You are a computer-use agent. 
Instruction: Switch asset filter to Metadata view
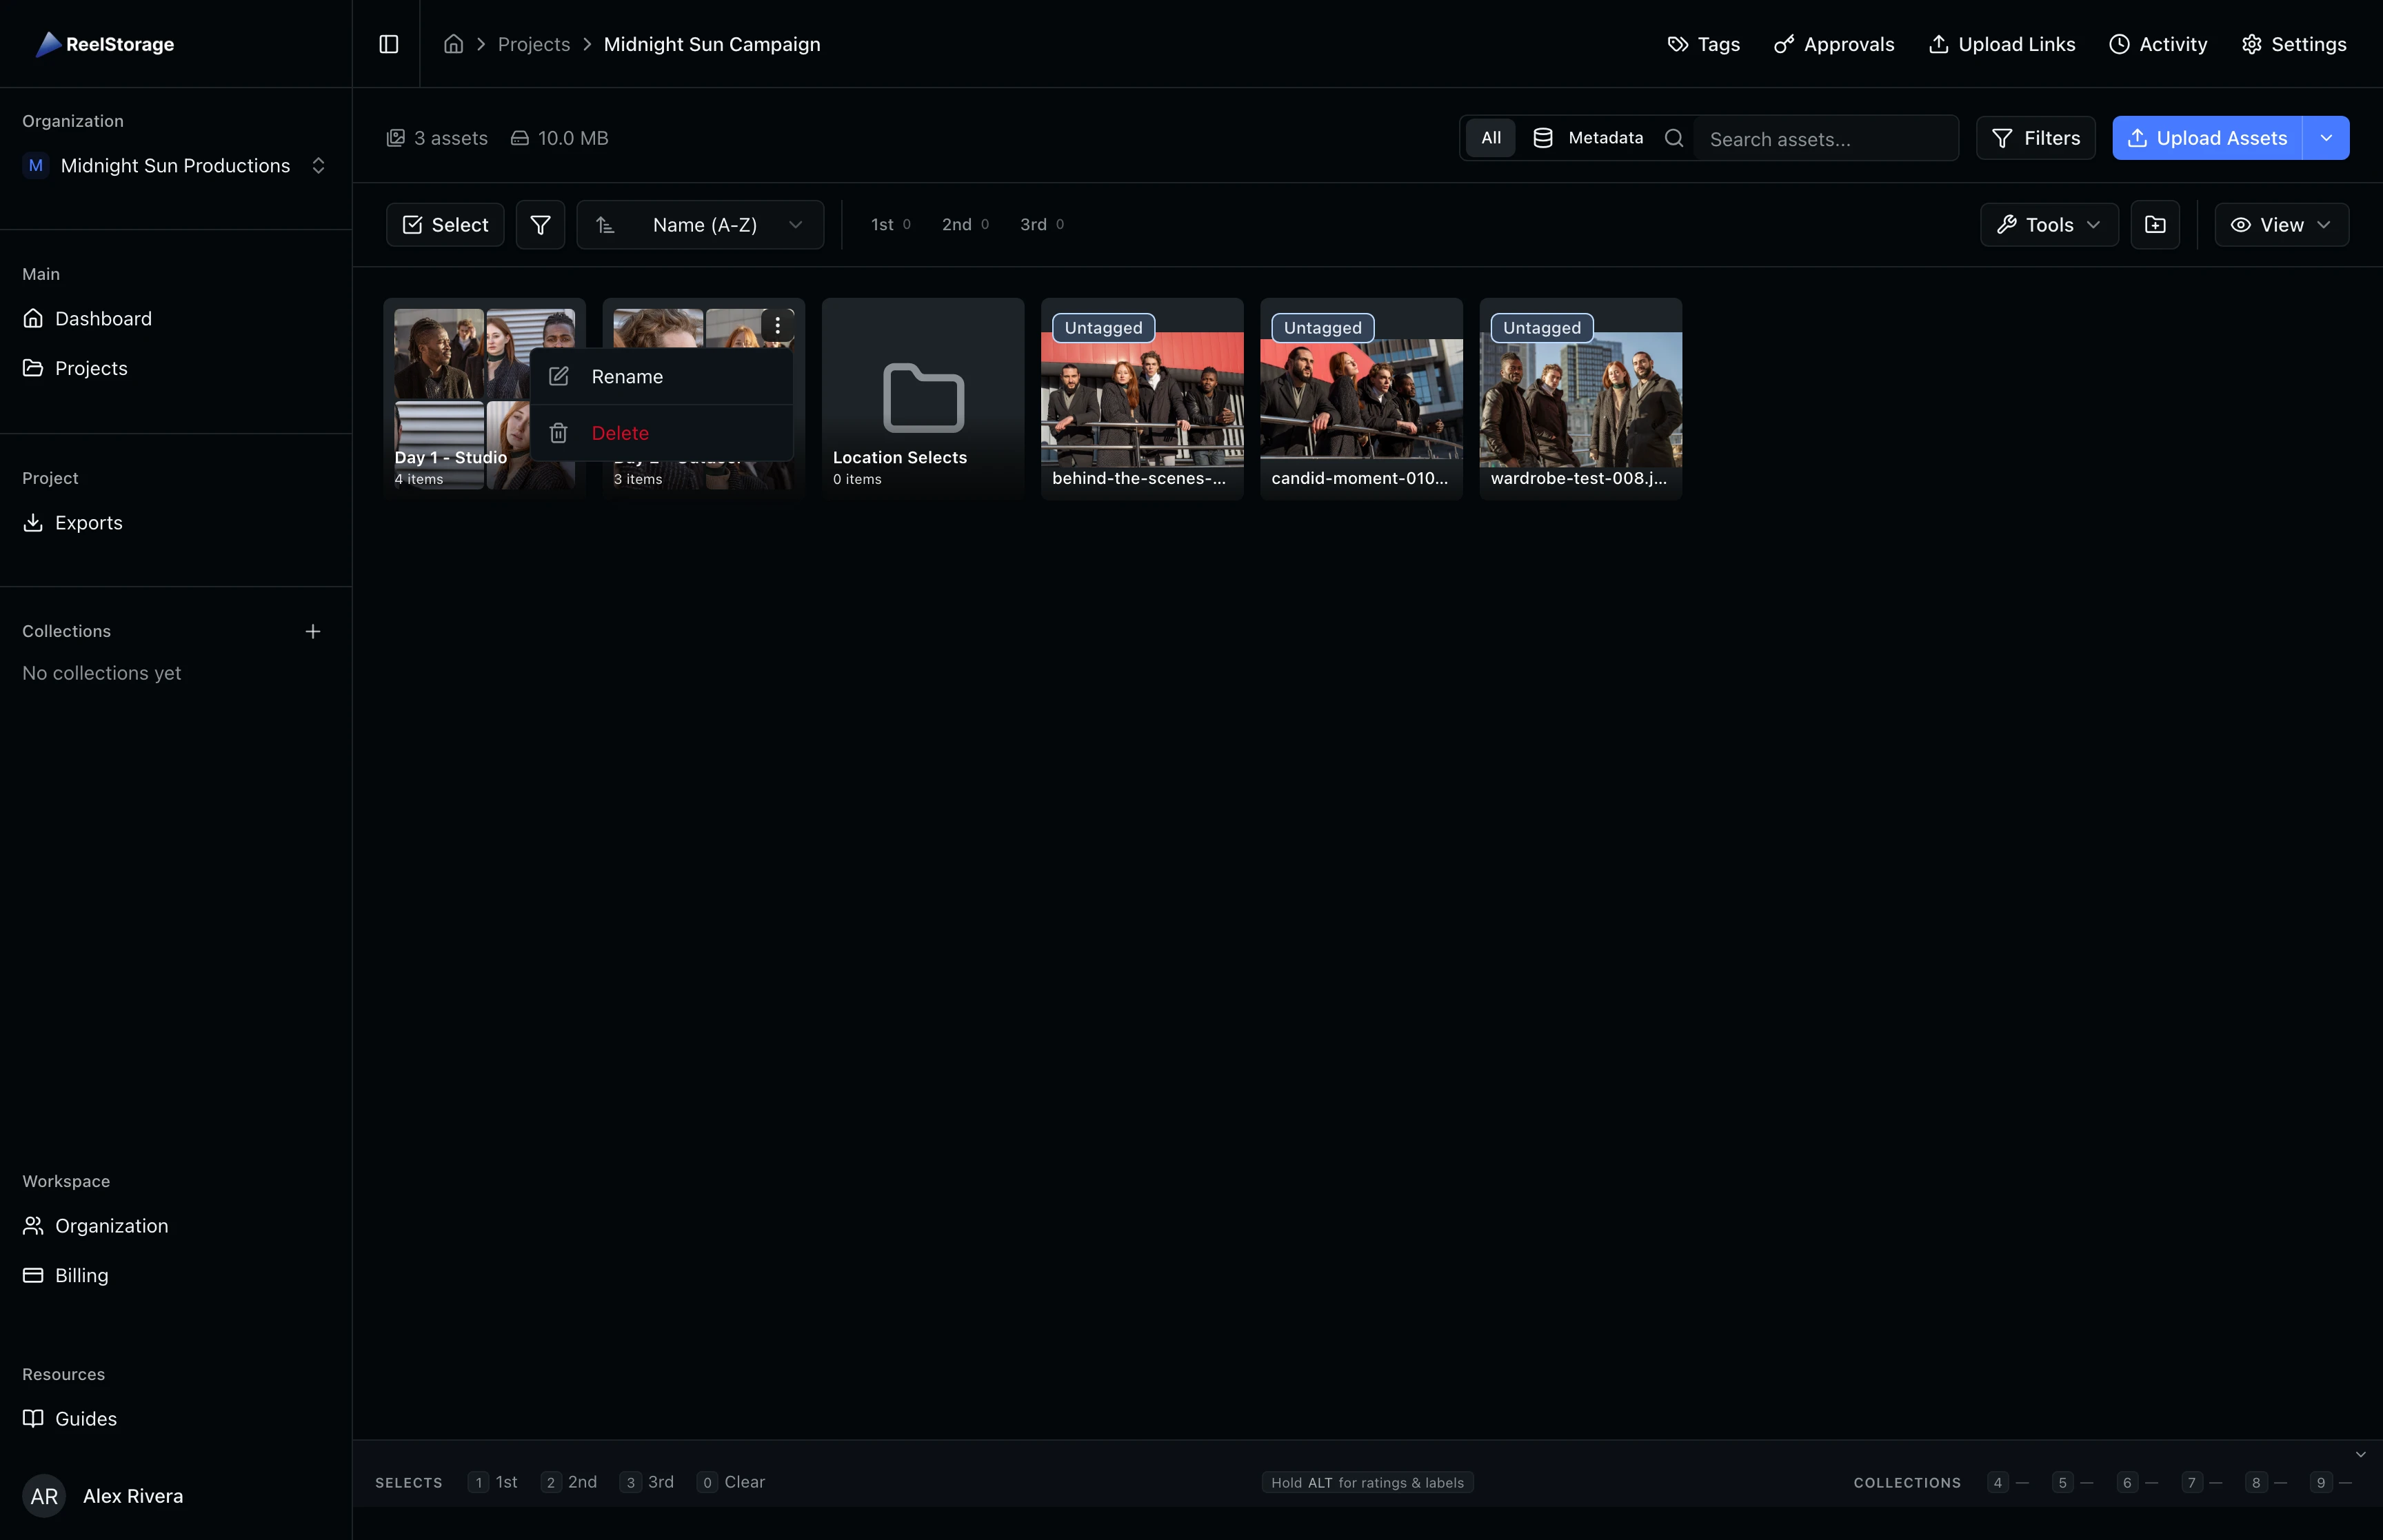[1587, 138]
